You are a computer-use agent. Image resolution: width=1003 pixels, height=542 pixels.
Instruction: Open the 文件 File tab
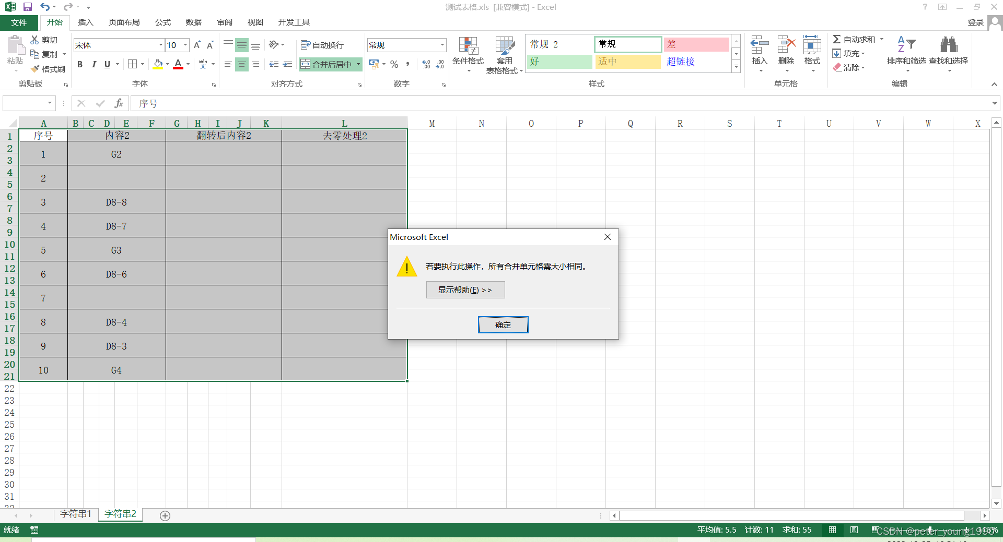(x=19, y=22)
